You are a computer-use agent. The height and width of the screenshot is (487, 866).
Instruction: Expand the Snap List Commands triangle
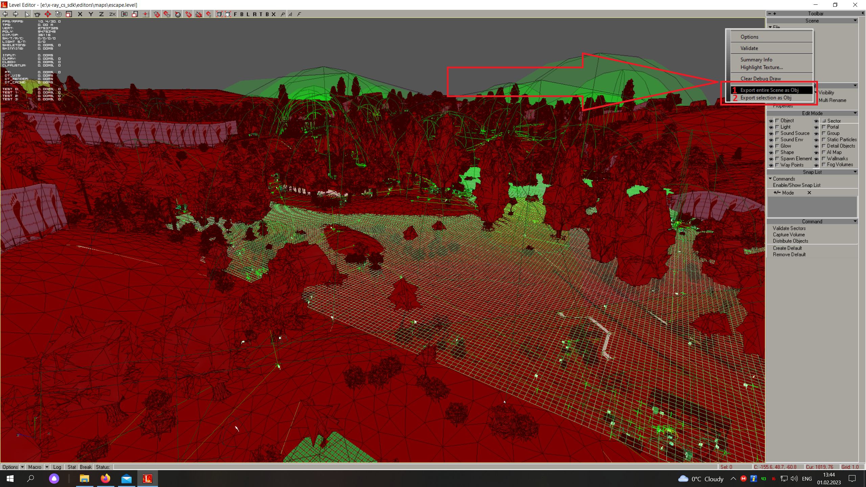coord(770,179)
